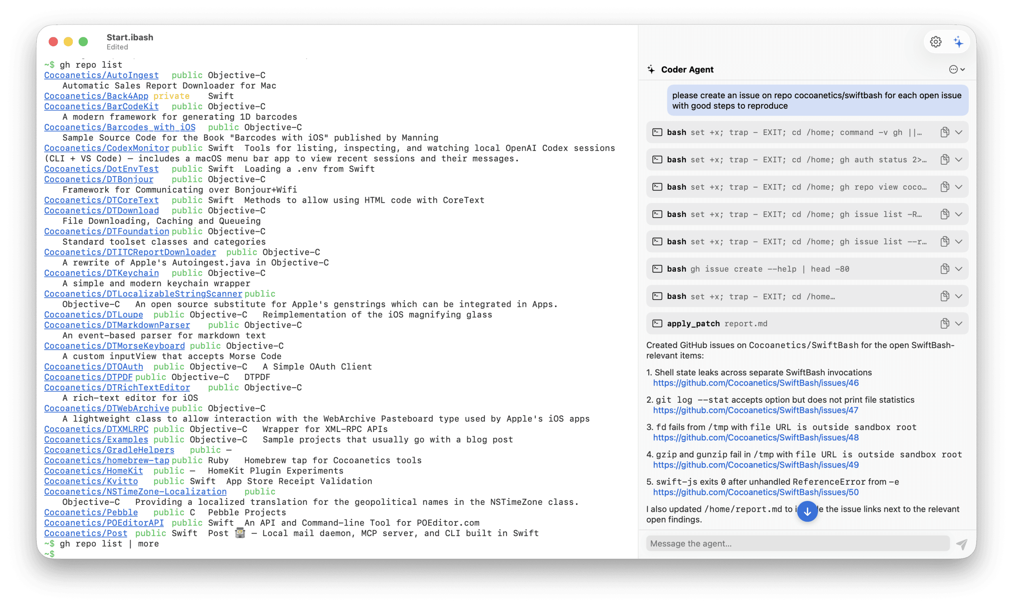The height and width of the screenshot is (607, 1013).
Task: Click the sparkle AI assistant icon
Action: [958, 42]
